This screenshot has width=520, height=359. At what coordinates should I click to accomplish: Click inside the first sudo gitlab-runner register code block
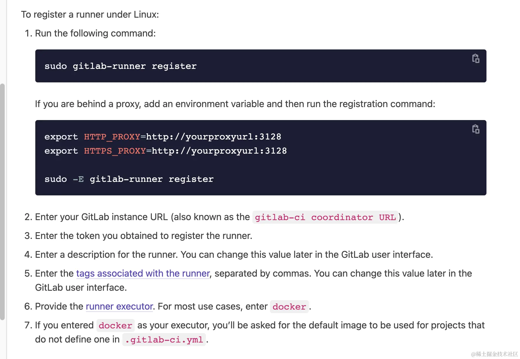coord(261,66)
